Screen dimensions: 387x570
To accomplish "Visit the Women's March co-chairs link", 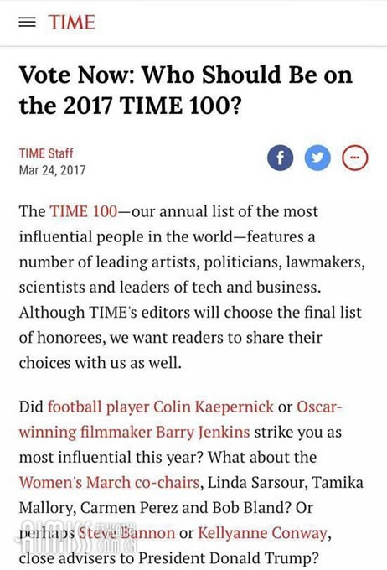I will (110, 482).
